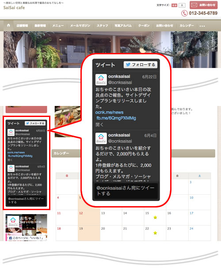
Task: Click the 日 Sunday column header
Action: click(x=67, y=176)
